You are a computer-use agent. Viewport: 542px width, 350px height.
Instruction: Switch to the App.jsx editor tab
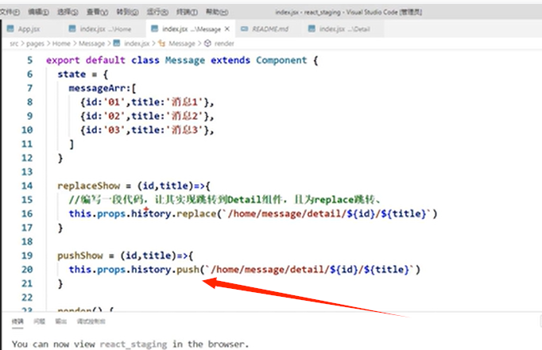pyautogui.click(x=29, y=29)
